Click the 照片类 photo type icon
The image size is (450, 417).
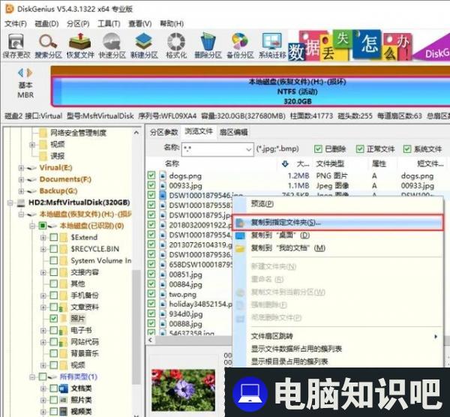(x=63, y=400)
